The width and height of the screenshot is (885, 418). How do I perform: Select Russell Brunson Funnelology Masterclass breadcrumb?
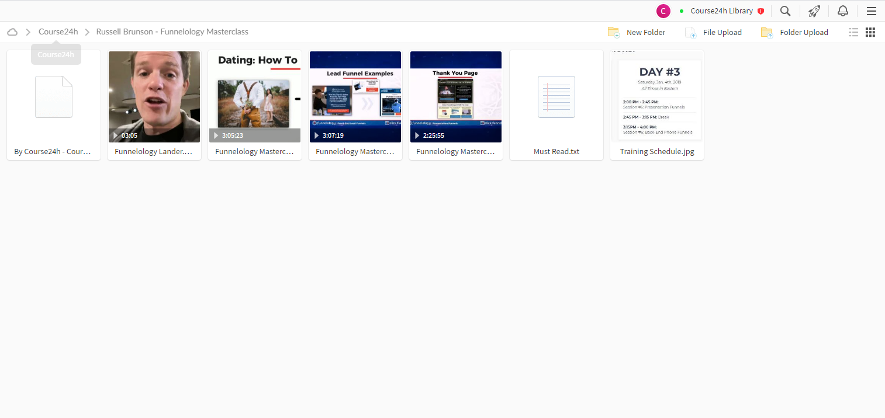click(x=172, y=32)
